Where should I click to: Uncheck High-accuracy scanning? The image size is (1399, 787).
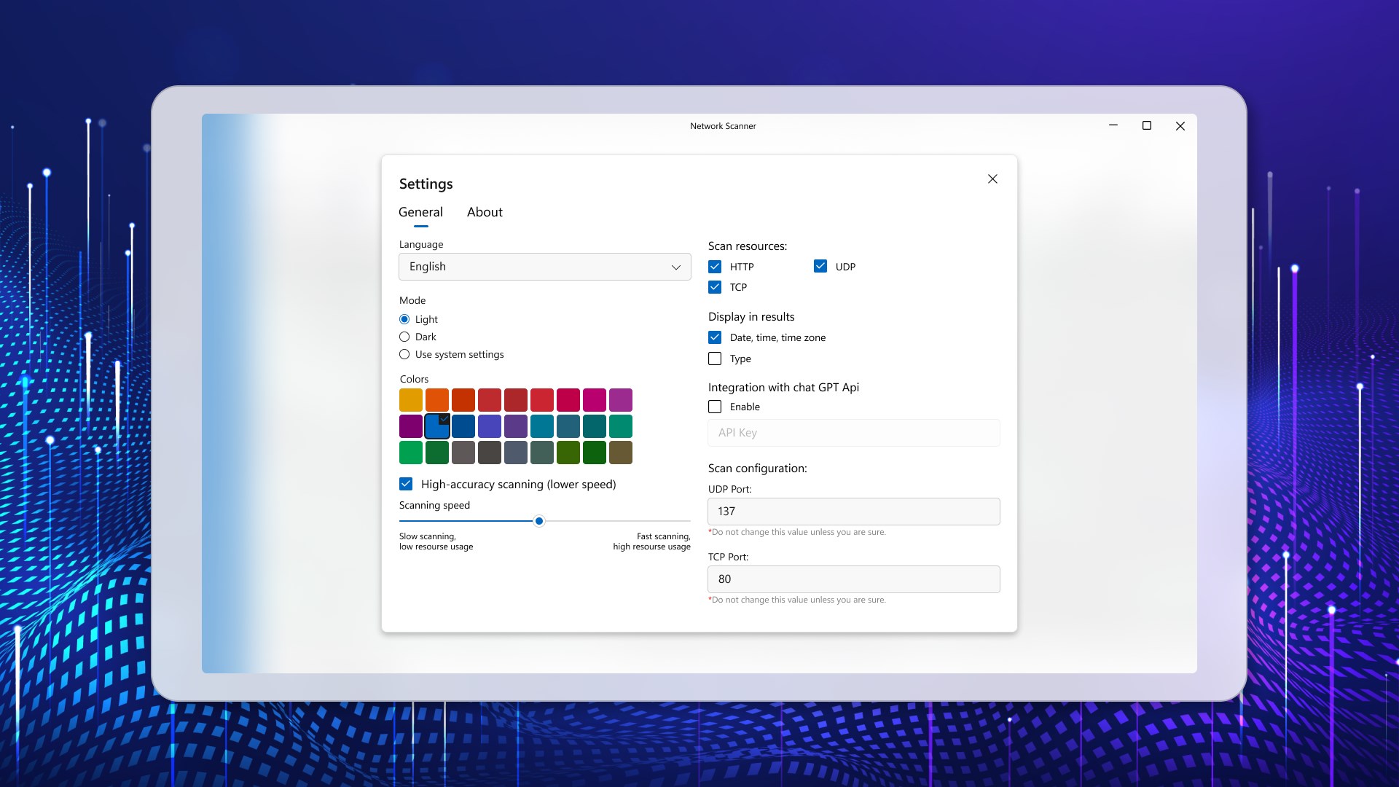[405, 484]
